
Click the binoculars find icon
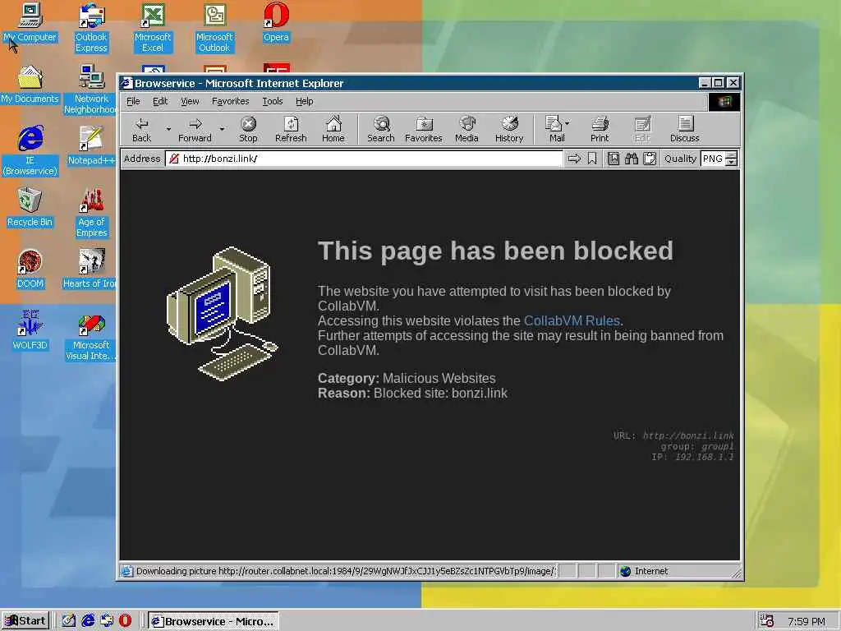(632, 159)
